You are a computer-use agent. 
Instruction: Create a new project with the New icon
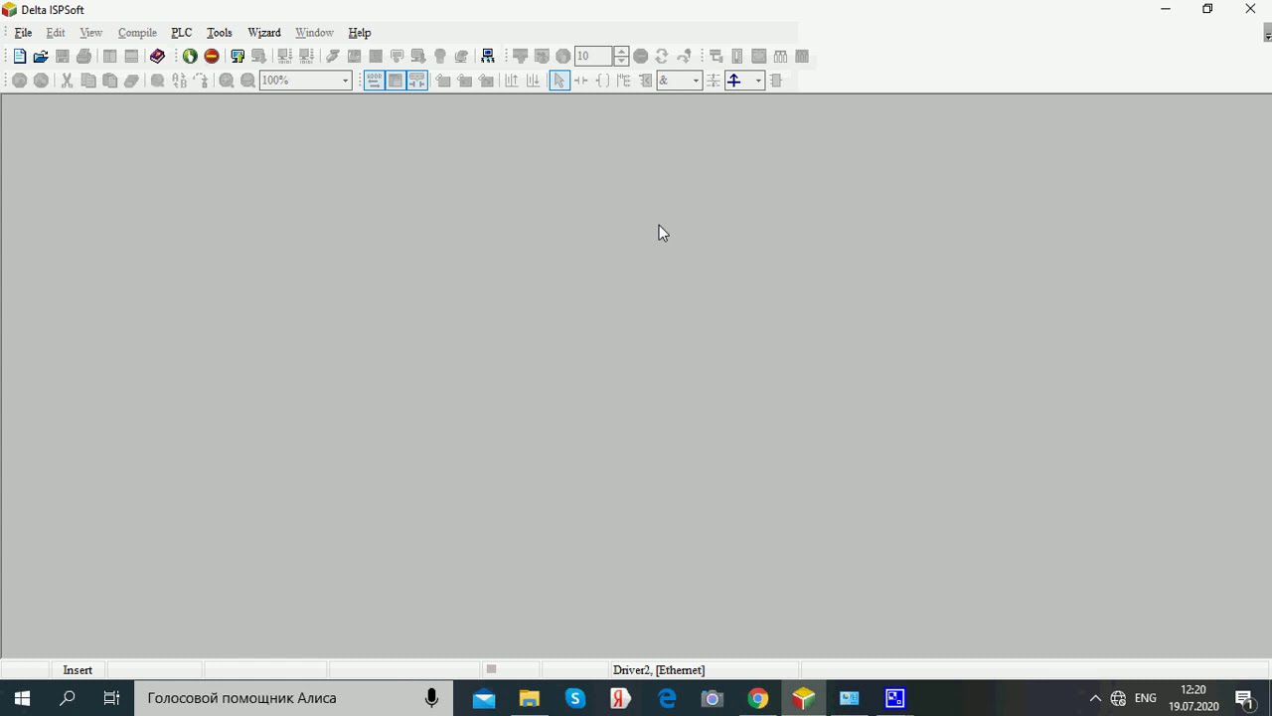tap(20, 57)
